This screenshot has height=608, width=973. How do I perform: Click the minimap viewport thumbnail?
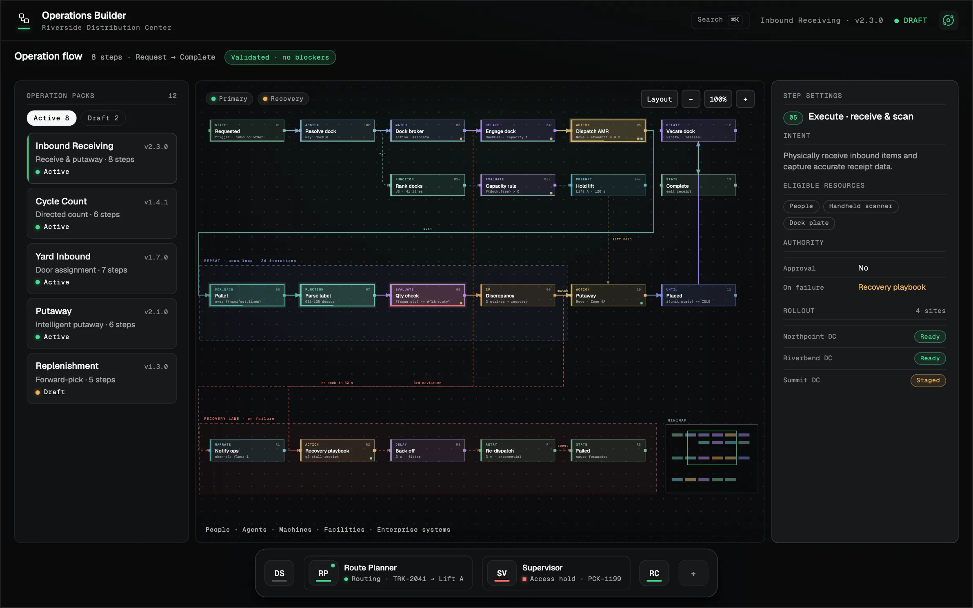711,448
